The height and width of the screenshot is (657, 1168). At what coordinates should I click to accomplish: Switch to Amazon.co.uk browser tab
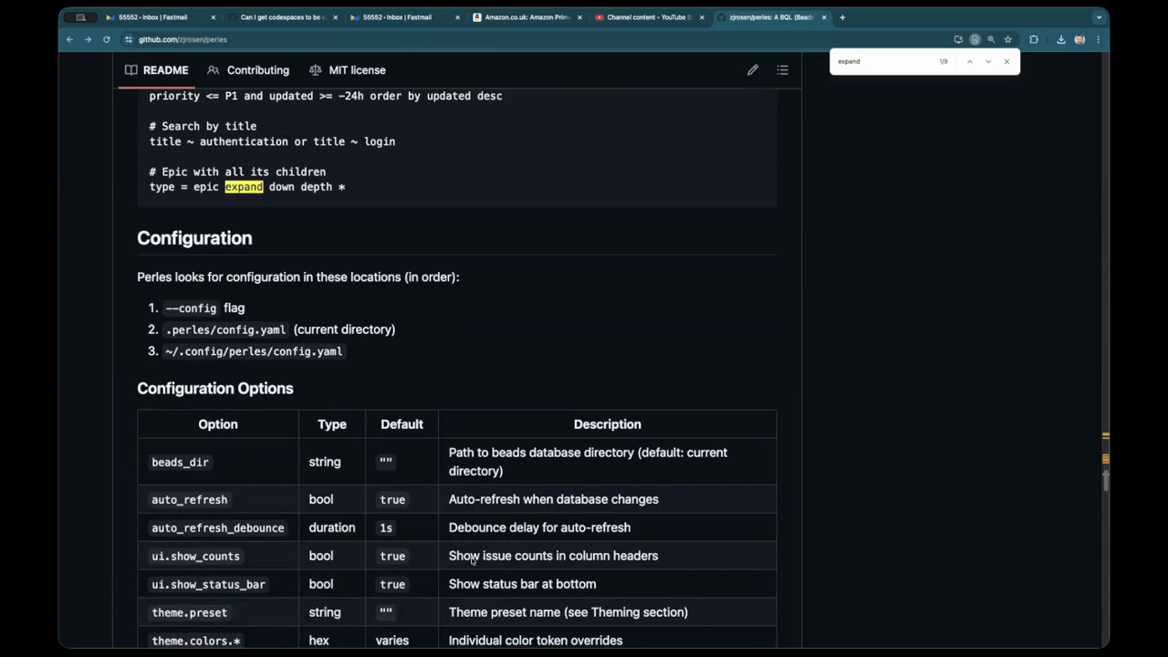click(527, 17)
